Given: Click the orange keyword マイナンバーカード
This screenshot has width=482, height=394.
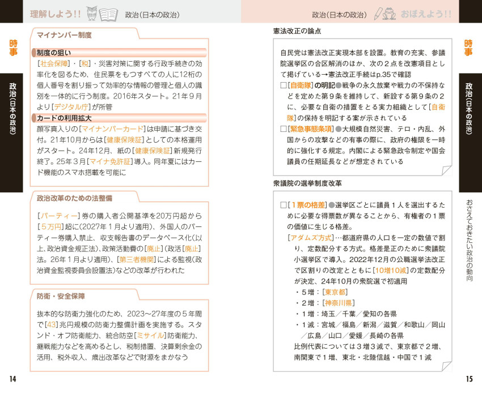Looking at the screenshot, I should pos(112,129).
